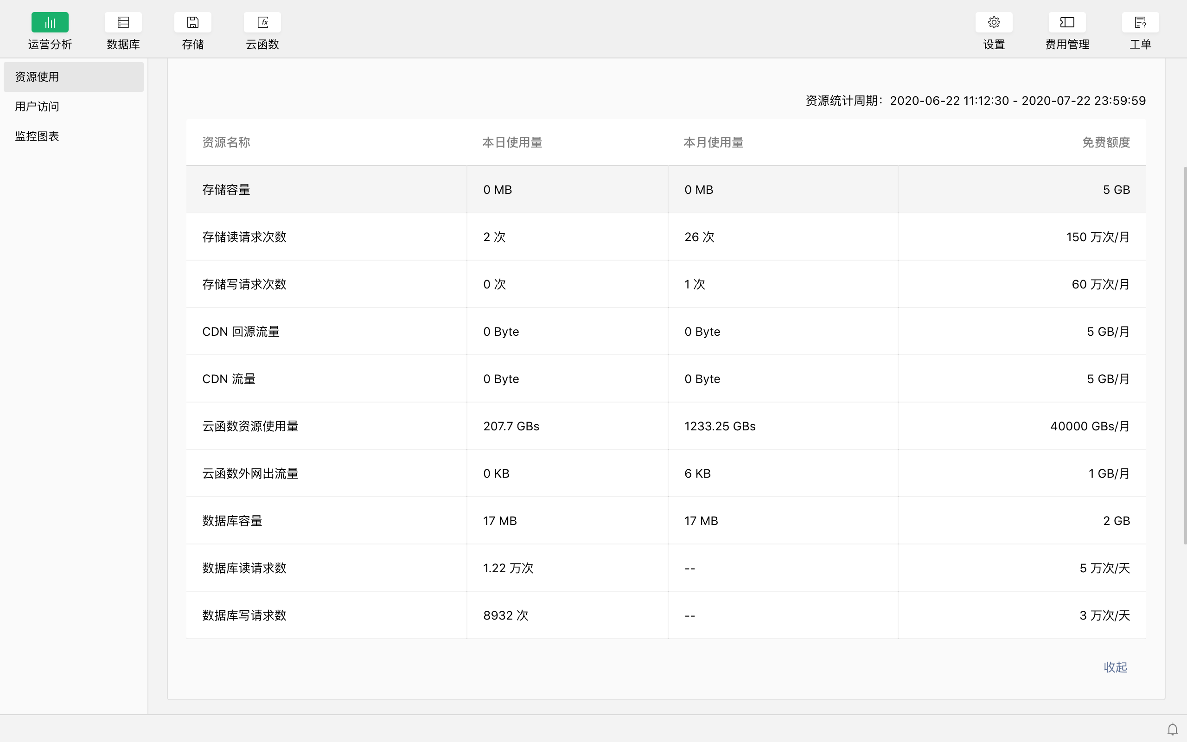Switch to 用户访问 sidebar item
The width and height of the screenshot is (1187, 742).
coord(37,107)
